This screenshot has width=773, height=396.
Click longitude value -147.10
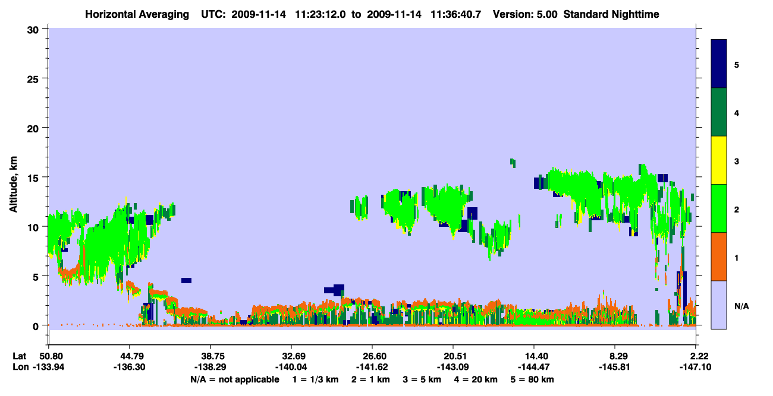tap(696, 368)
